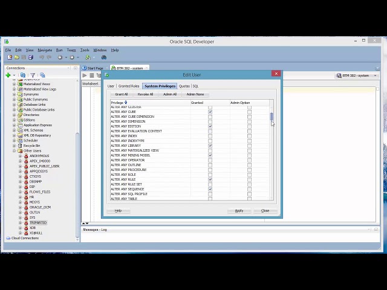Collapse the Other Users tree node
The image size is (387, 290).
click(15, 151)
